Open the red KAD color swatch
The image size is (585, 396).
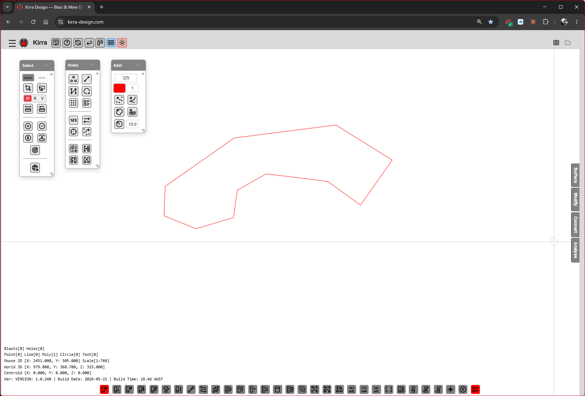click(119, 88)
